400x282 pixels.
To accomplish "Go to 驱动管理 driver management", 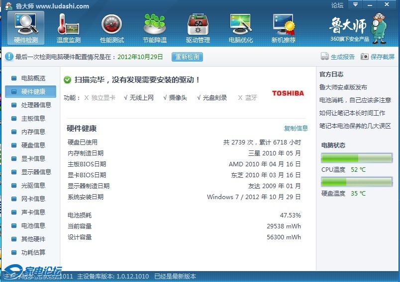I will pos(198,28).
